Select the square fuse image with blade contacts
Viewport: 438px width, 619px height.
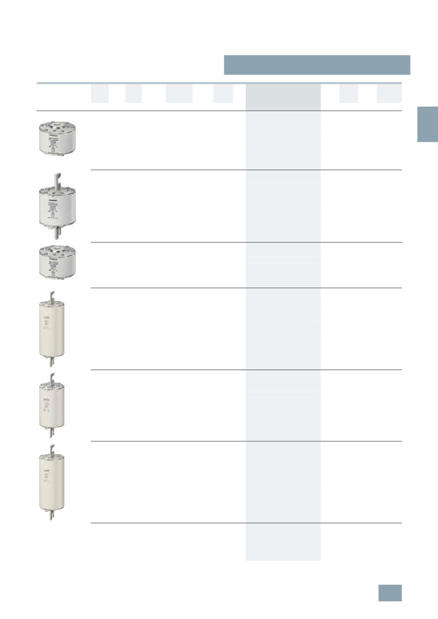57,207
